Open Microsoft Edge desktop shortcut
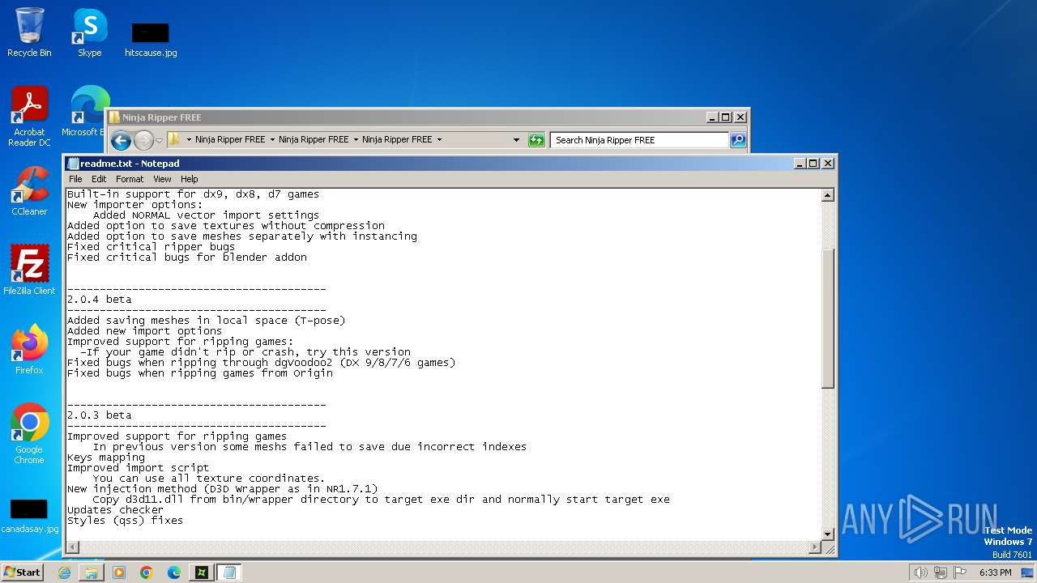The image size is (1037, 583). pyautogui.click(x=87, y=112)
